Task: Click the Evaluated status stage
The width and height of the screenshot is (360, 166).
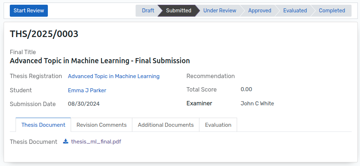Action: pyautogui.click(x=295, y=11)
